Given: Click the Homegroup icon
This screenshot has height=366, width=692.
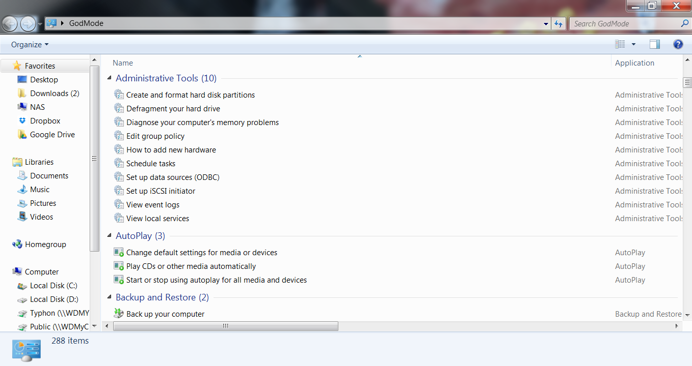Looking at the screenshot, I should 17,244.
